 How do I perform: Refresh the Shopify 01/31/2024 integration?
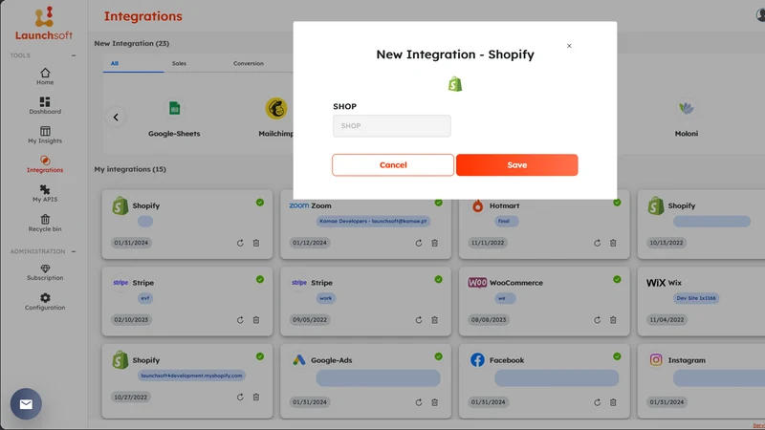pos(240,243)
